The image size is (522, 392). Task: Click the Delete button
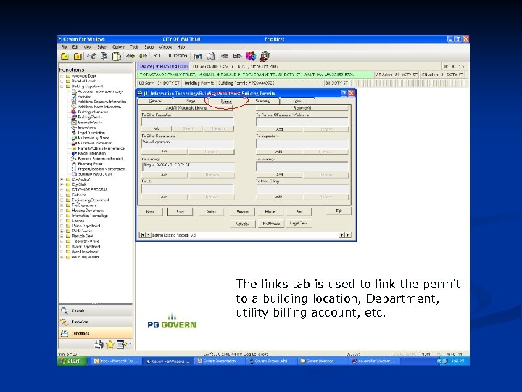pos(211,212)
